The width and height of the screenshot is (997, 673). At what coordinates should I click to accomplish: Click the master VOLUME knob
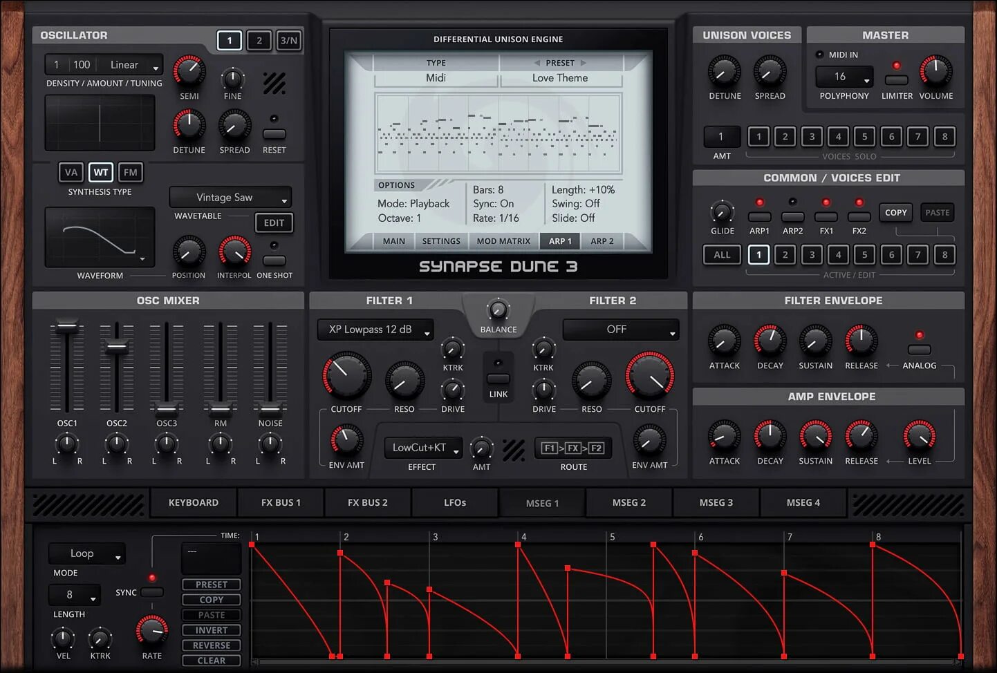pos(935,71)
